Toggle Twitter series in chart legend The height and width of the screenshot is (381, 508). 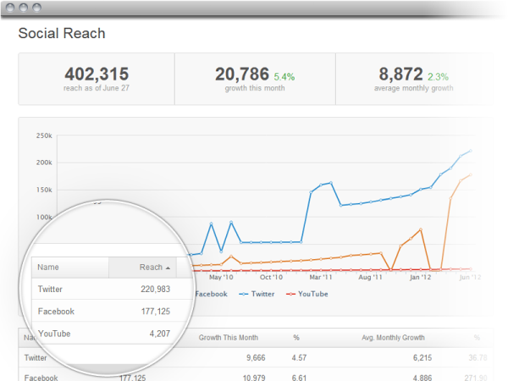coord(258,294)
